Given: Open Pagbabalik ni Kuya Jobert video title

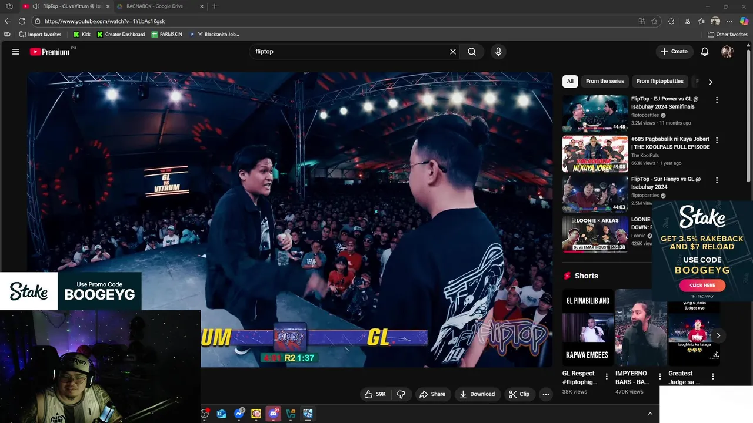Looking at the screenshot, I should (670, 143).
